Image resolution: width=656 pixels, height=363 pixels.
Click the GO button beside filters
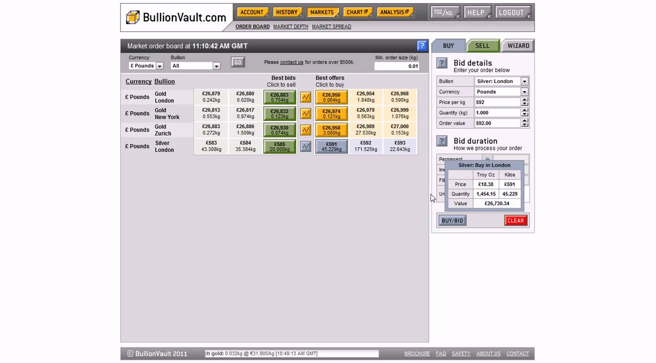pyautogui.click(x=238, y=62)
